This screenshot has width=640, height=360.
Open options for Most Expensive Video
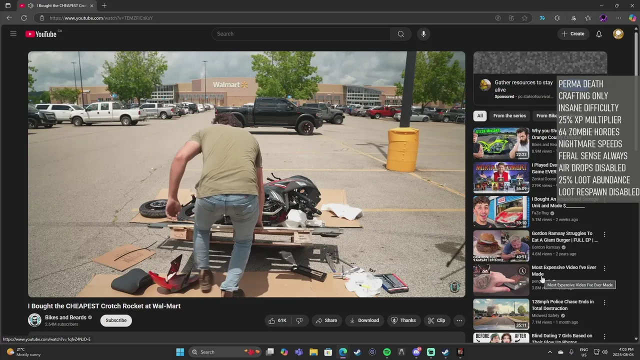[x=604, y=268]
